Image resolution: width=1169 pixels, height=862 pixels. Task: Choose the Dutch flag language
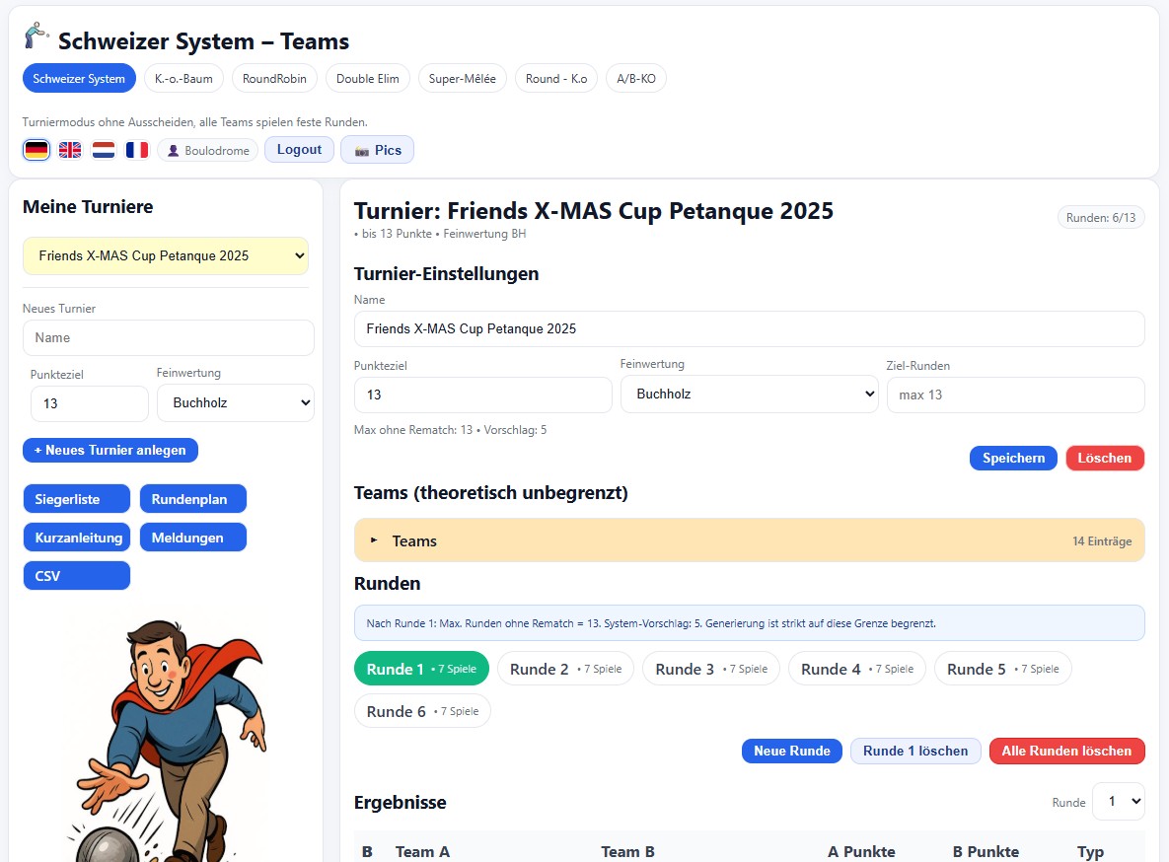(104, 150)
